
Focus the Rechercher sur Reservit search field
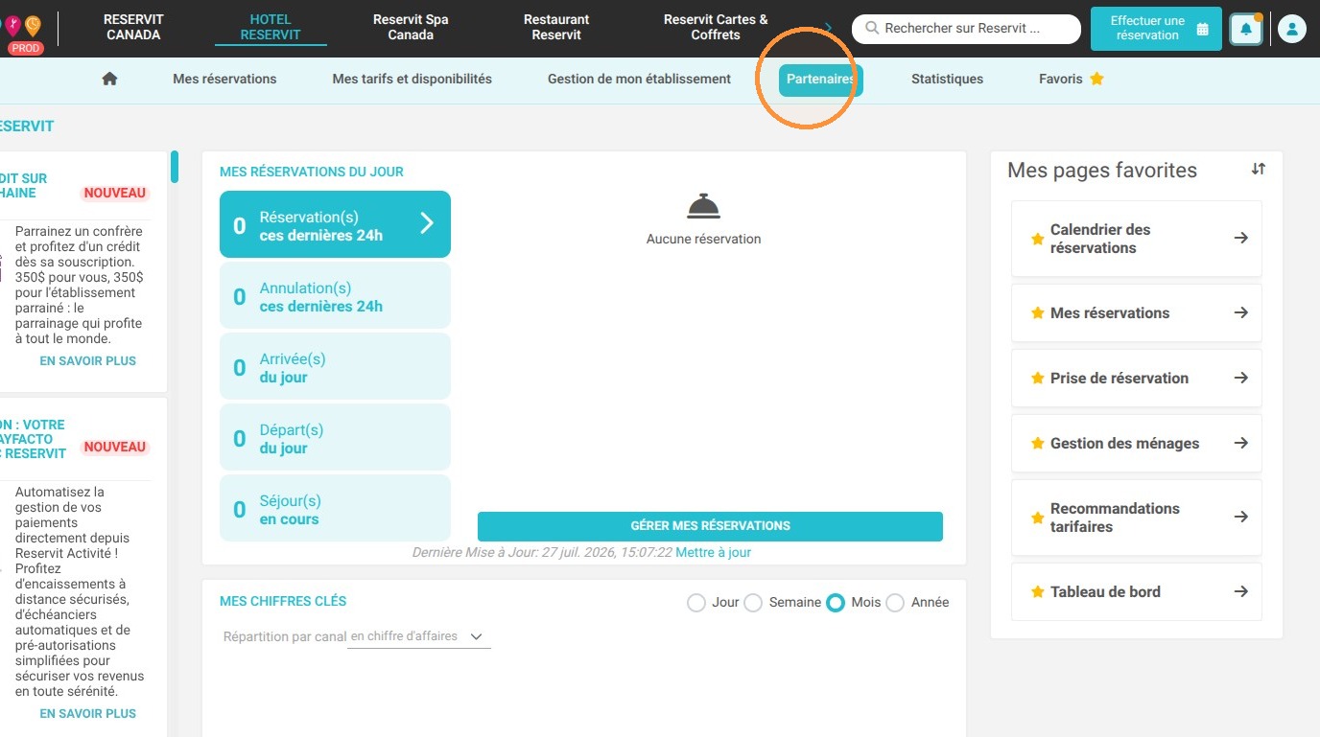click(966, 29)
